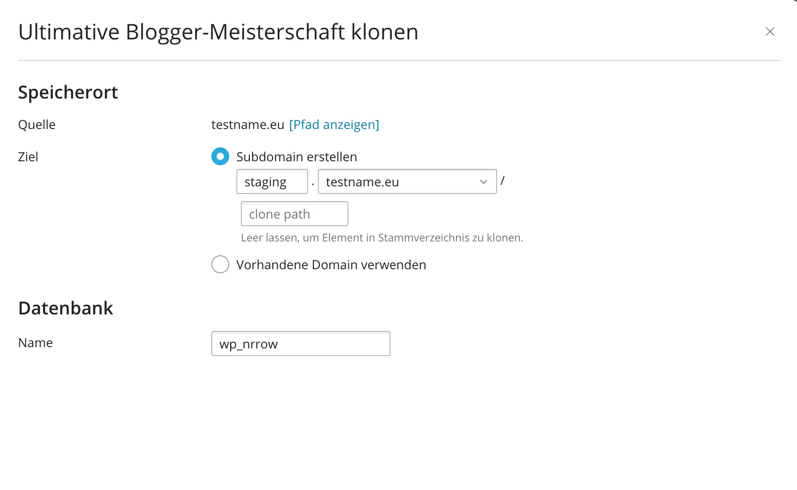Click the Ziel label

tap(28, 157)
